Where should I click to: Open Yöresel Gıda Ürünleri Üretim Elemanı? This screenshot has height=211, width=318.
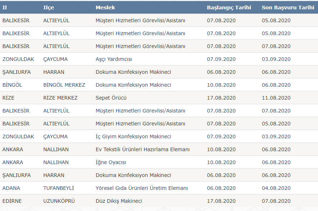click(x=141, y=188)
